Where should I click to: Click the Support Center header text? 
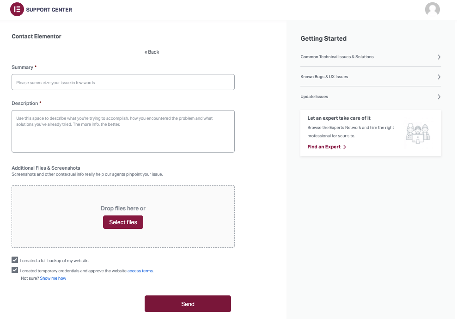coord(49,10)
